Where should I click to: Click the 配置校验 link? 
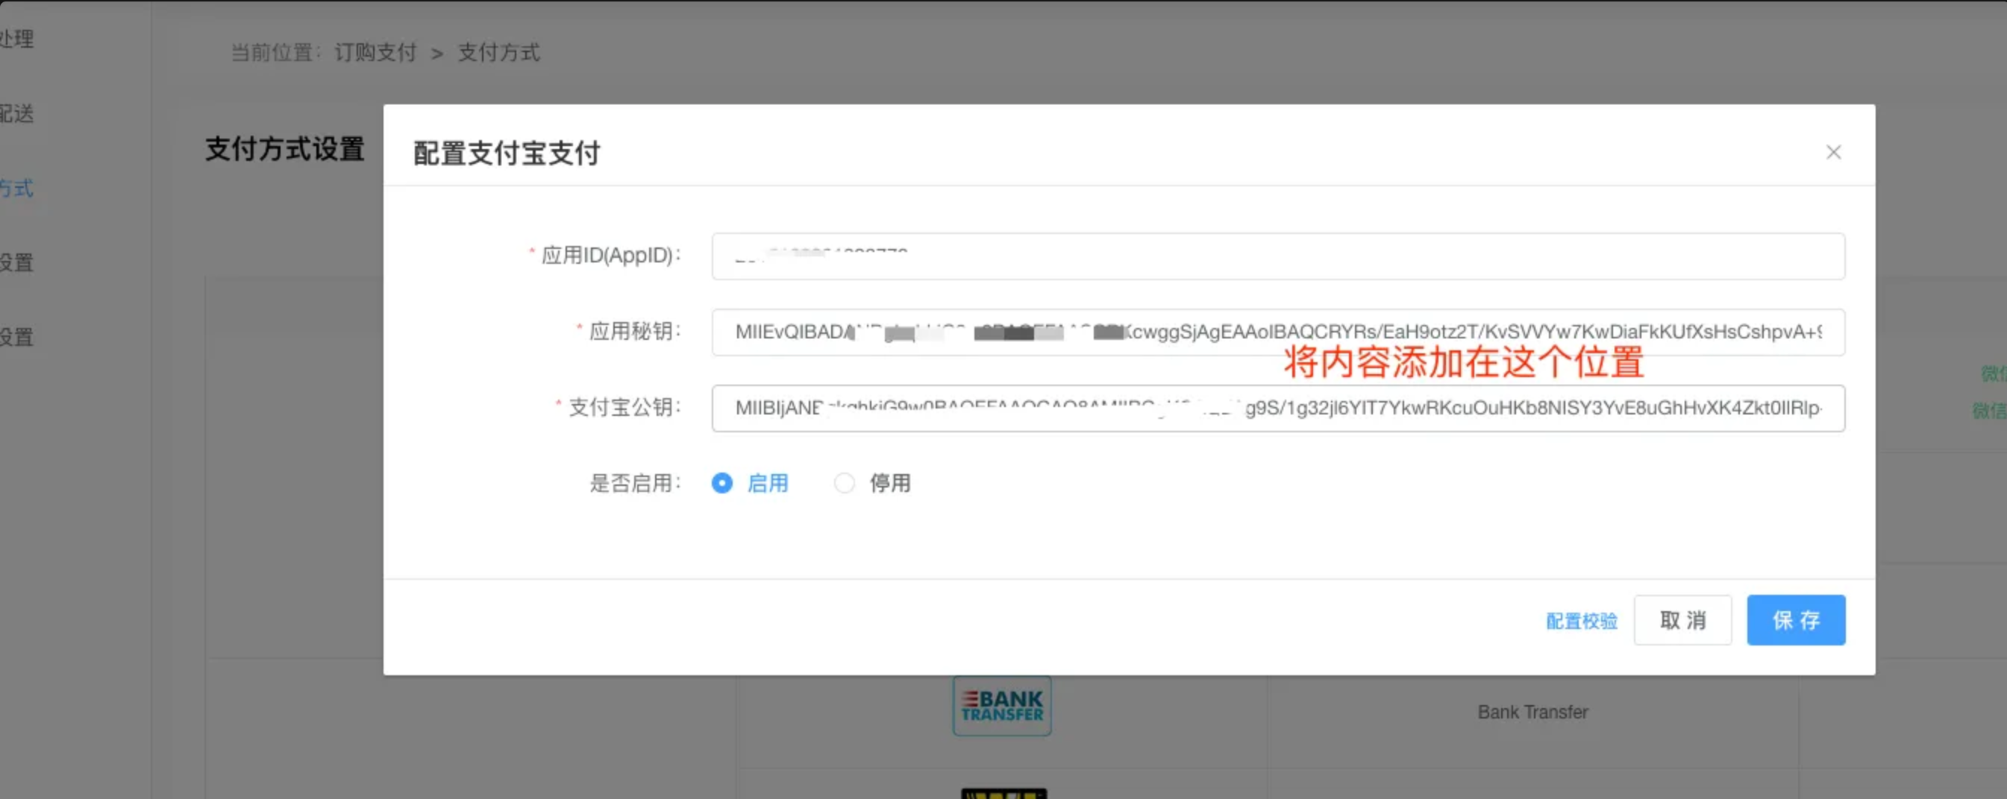(x=1582, y=621)
